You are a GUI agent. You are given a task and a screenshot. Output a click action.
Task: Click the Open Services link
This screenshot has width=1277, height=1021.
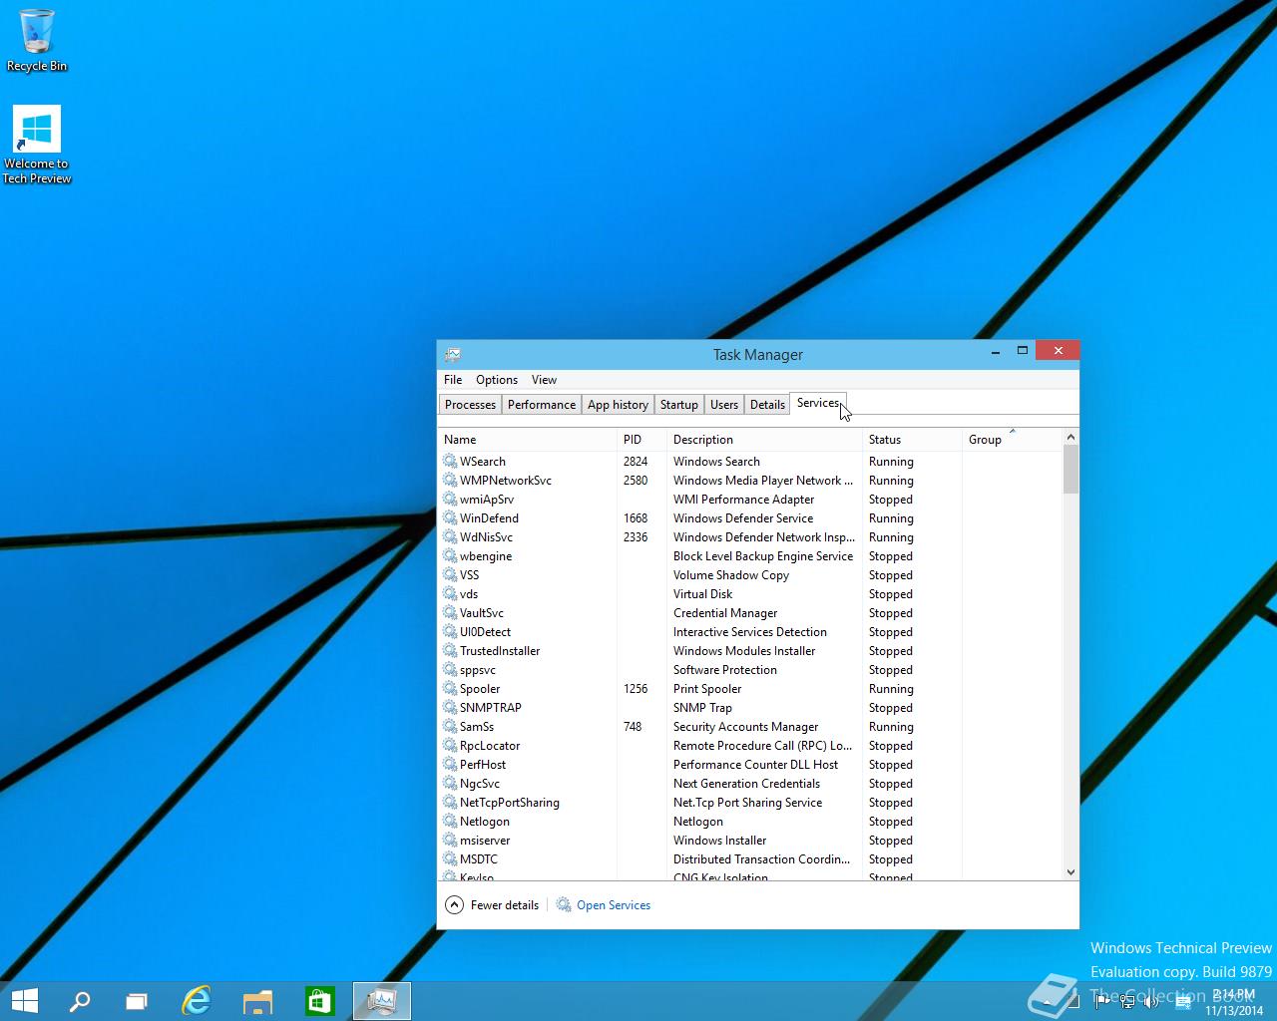point(614,904)
